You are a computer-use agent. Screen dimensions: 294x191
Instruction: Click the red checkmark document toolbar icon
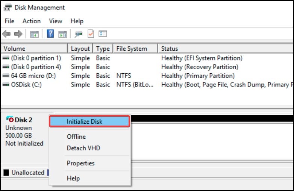(x=91, y=34)
